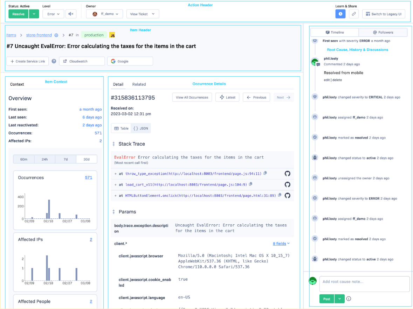Open store-frontend project settings gear icon
The width and height of the screenshot is (413, 309).
pos(56,35)
